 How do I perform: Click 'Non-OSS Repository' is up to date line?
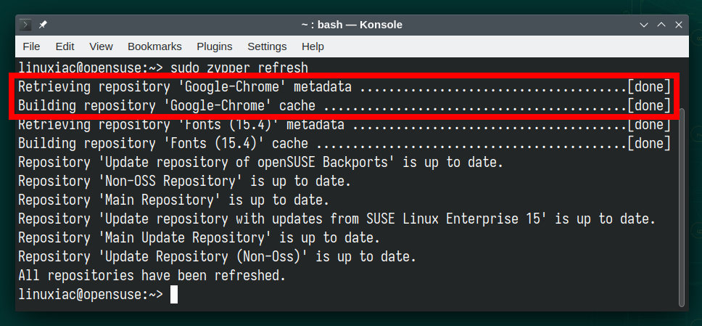(x=184, y=182)
